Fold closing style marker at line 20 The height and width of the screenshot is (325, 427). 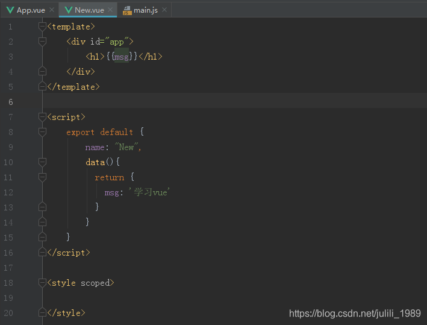pos(42,312)
